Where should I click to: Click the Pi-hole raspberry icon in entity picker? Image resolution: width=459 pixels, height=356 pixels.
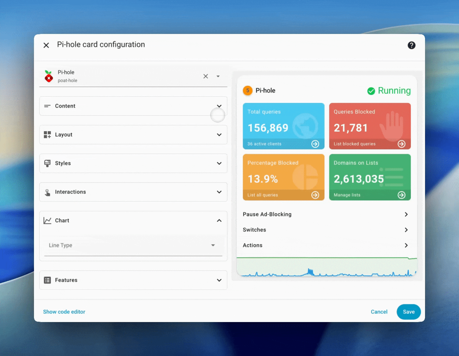(x=48, y=76)
